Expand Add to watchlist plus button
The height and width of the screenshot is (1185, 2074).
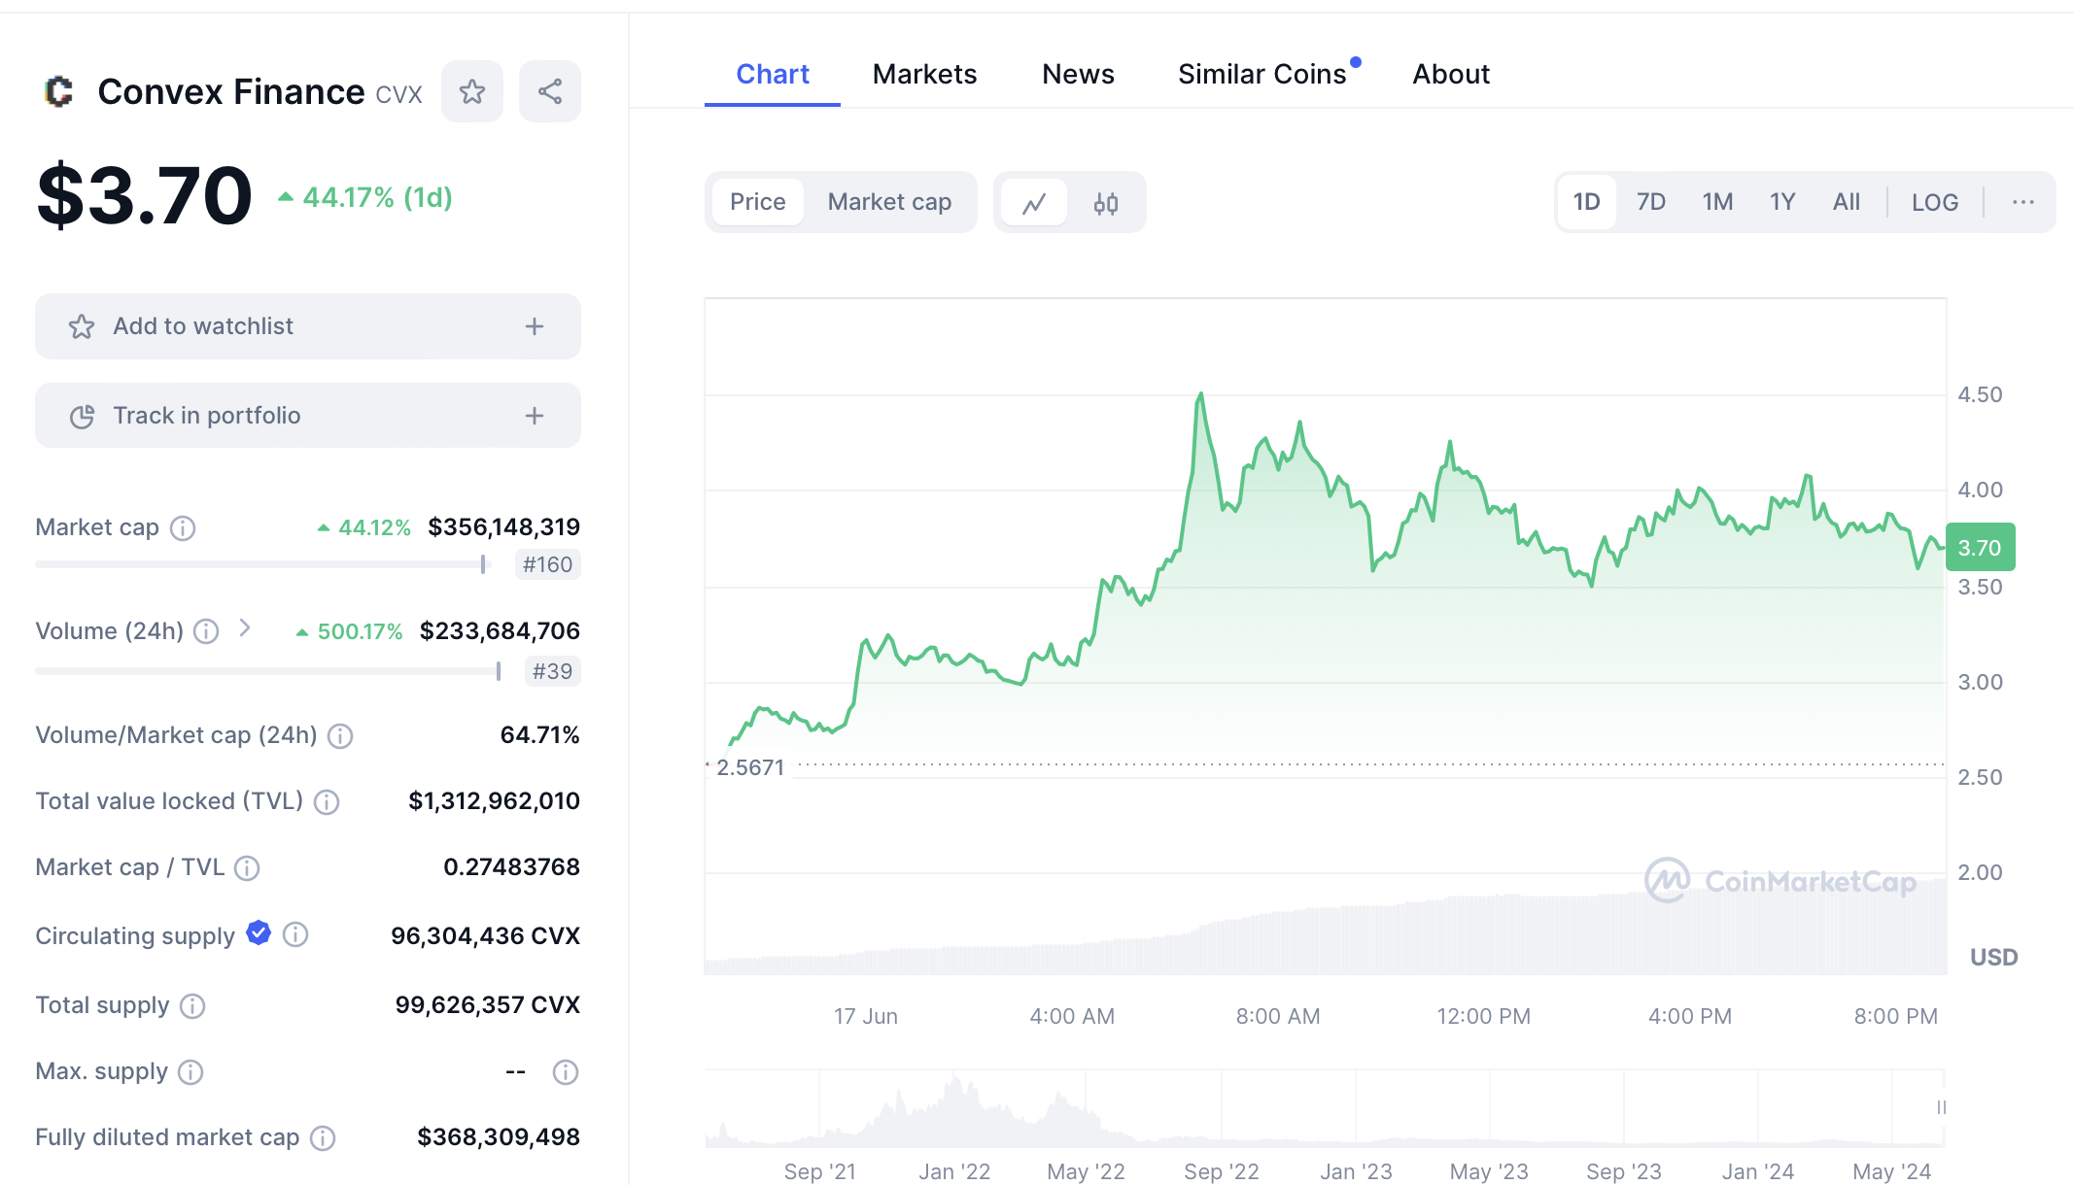click(x=535, y=326)
